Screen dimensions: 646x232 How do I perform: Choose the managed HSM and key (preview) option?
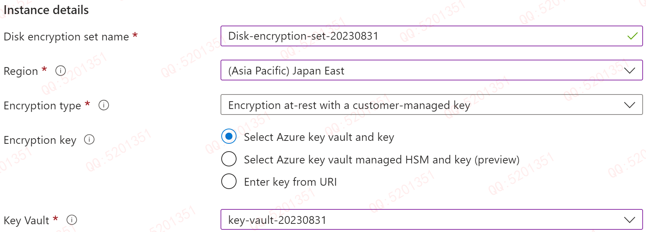(x=229, y=159)
